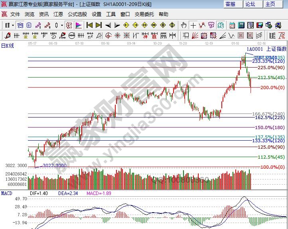Expand the candlestick style dropdown arrow

point(62,25)
